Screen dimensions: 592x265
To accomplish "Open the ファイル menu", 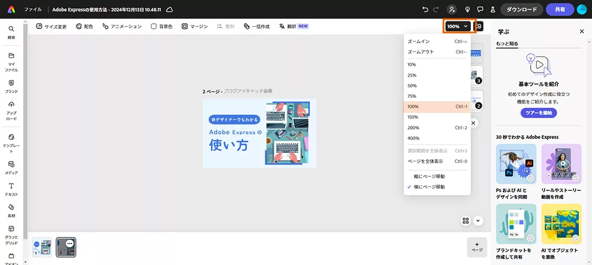I will 33,9.
